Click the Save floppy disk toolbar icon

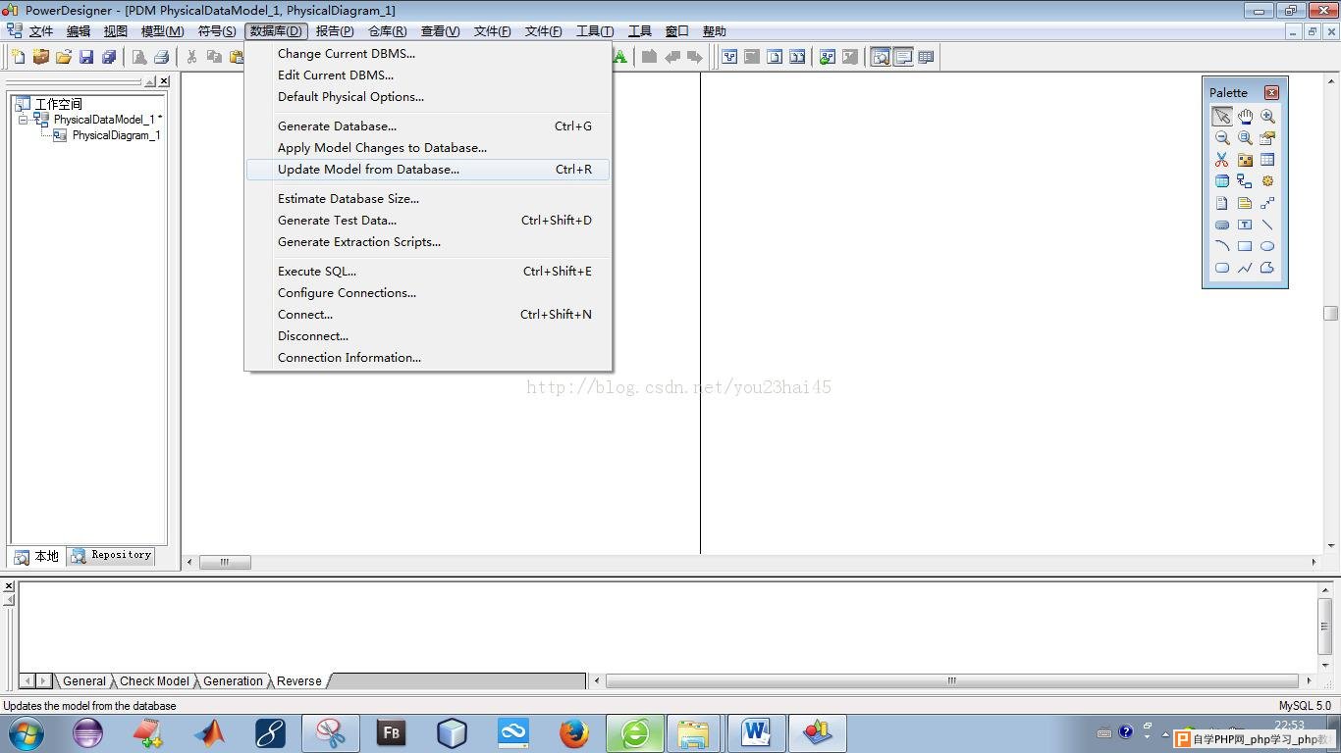click(x=86, y=57)
